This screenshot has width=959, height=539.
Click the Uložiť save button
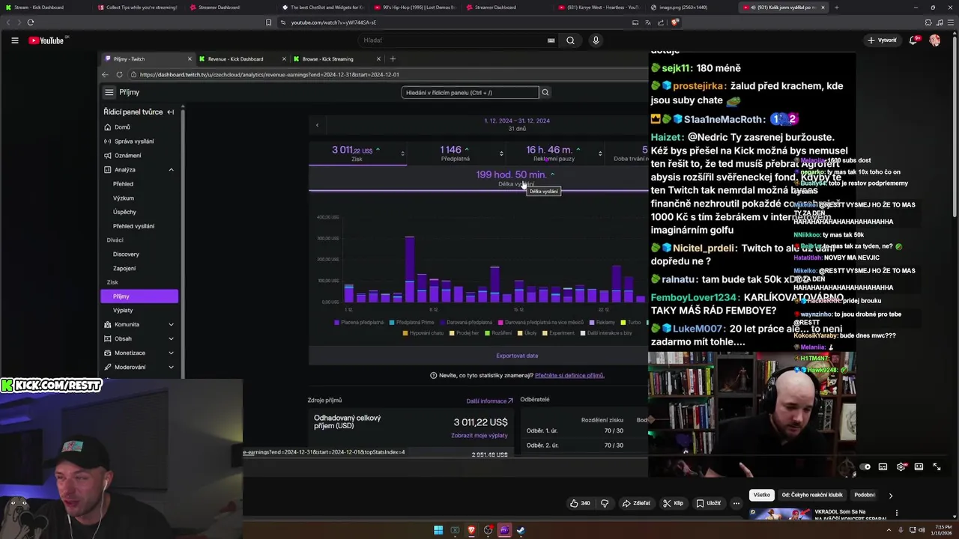pyautogui.click(x=708, y=503)
